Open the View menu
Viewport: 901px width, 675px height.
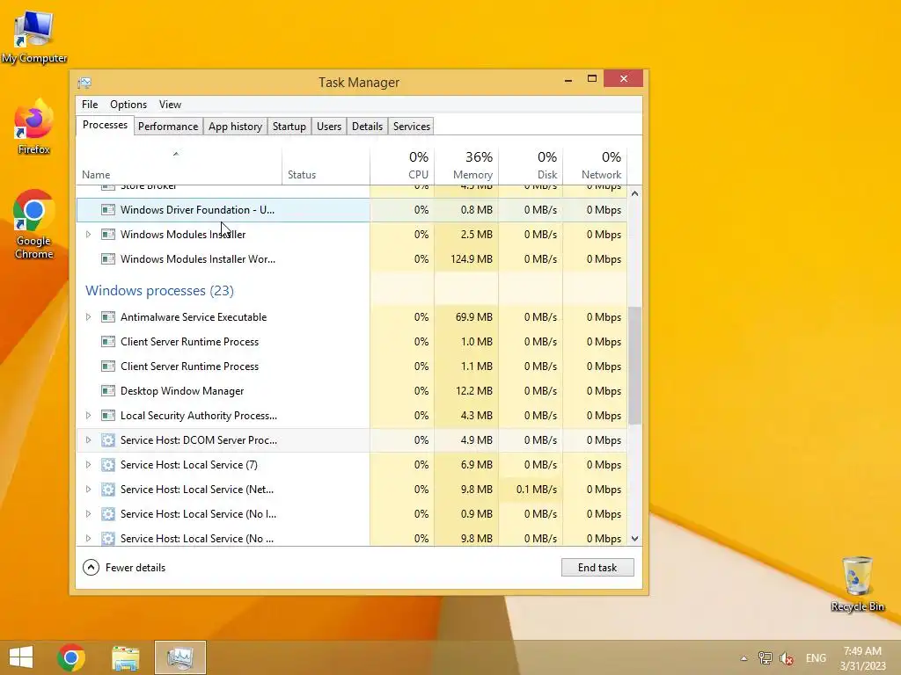pos(170,105)
